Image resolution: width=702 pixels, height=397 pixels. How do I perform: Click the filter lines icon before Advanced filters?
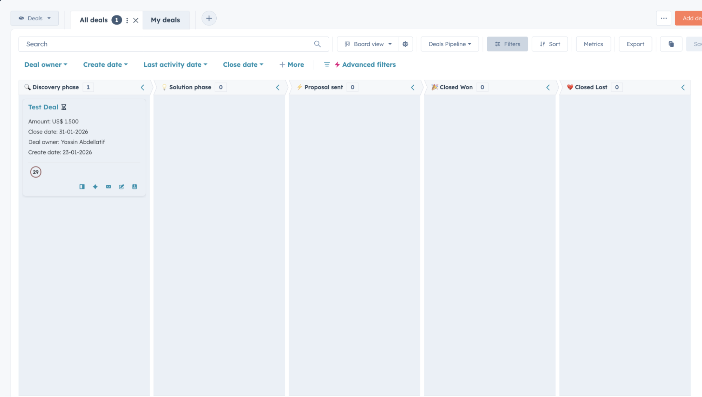pos(327,65)
